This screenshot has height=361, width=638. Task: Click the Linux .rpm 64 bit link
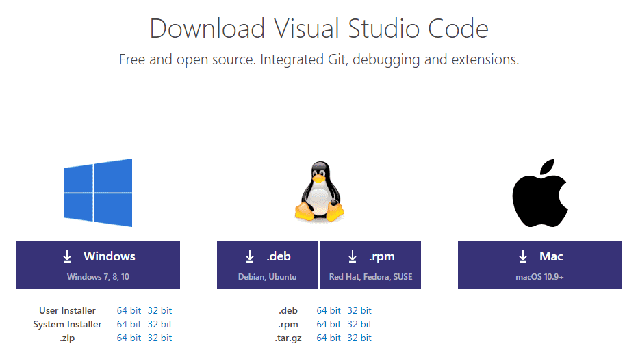click(329, 324)
